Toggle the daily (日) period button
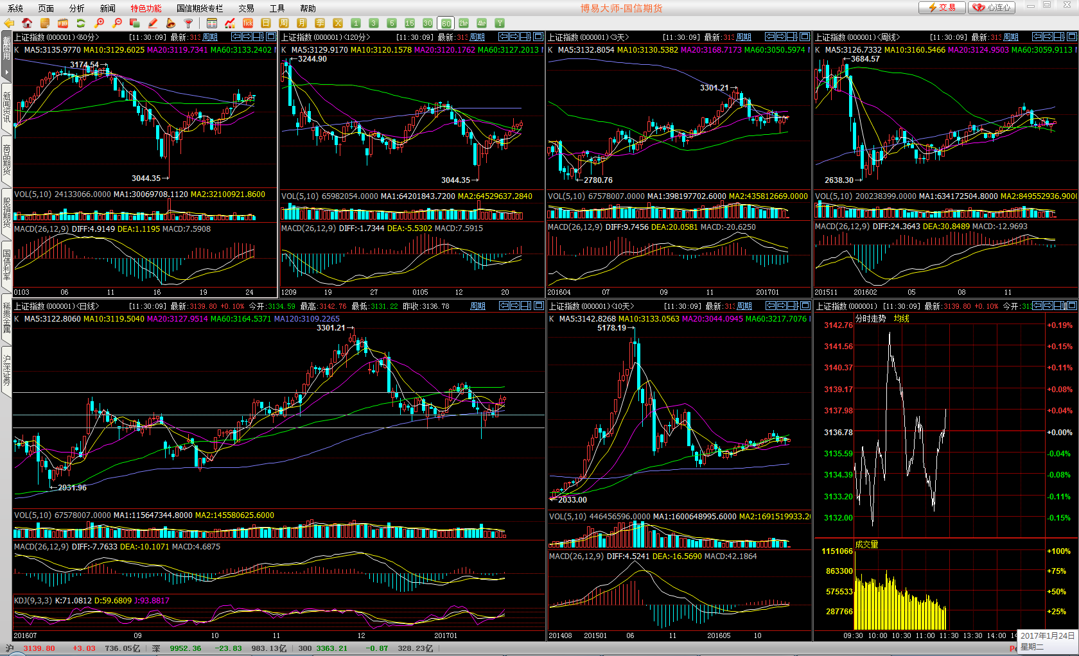1079x656 pixels. (266, 23)
